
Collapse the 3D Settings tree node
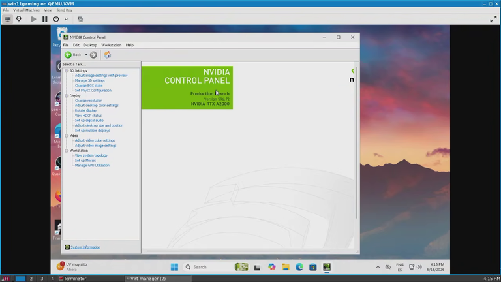[67, 70]
